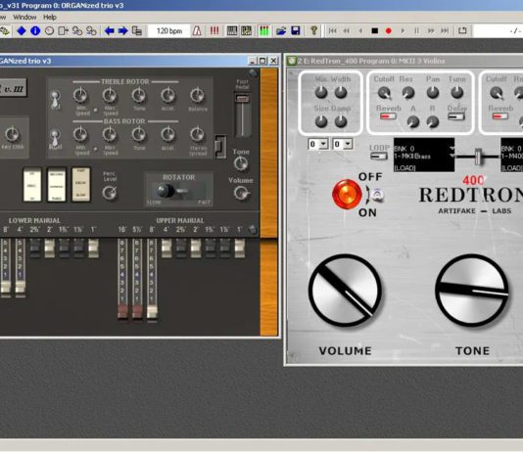This screenshot has width=523, height=452.
Task: Click the Mix knob in RedTron reverb section
Action: tap(321, 92)
